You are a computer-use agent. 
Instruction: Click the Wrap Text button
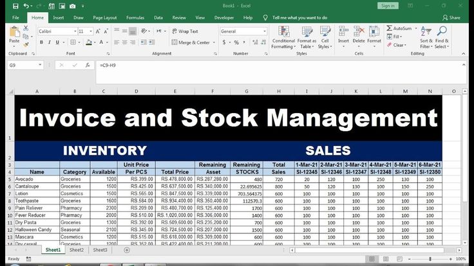185,31
